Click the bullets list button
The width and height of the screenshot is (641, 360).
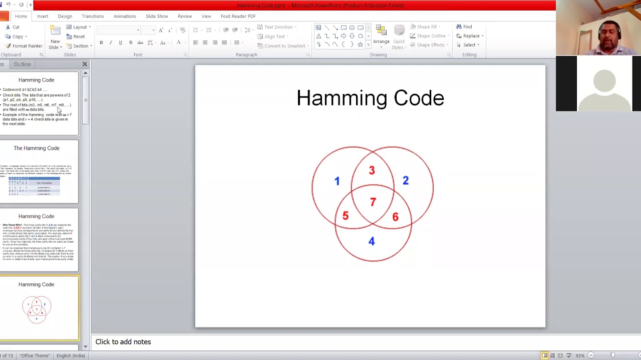coord(196,30)
